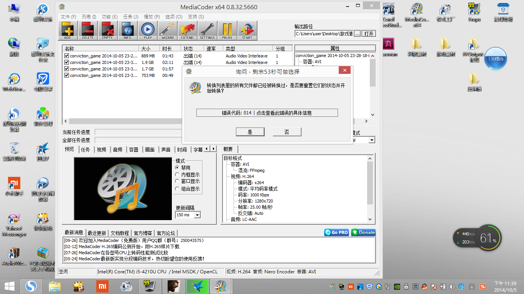Open the MediaCoder x64 desktop shortcut
The height and width of the screenshot is (294, 524).
[x=417, y=15]
